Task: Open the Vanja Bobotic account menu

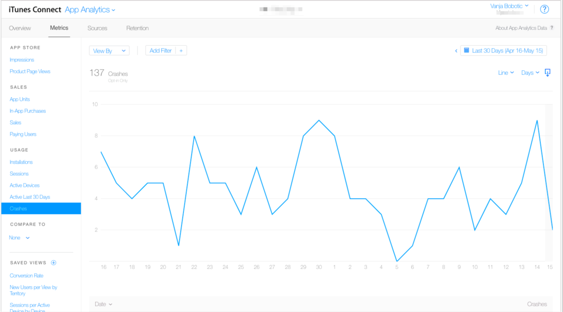Action: (x=509, y=6)
